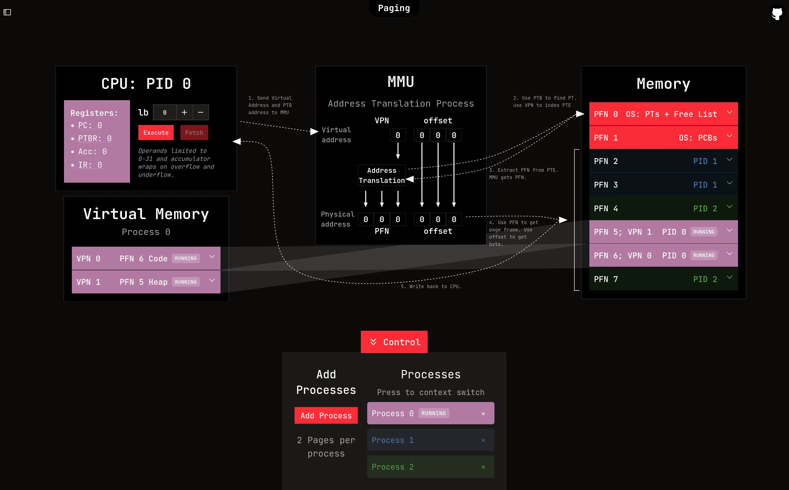Expand the VPN 0 PFN 6 Code row
The image size is (789, 490).
212,257
